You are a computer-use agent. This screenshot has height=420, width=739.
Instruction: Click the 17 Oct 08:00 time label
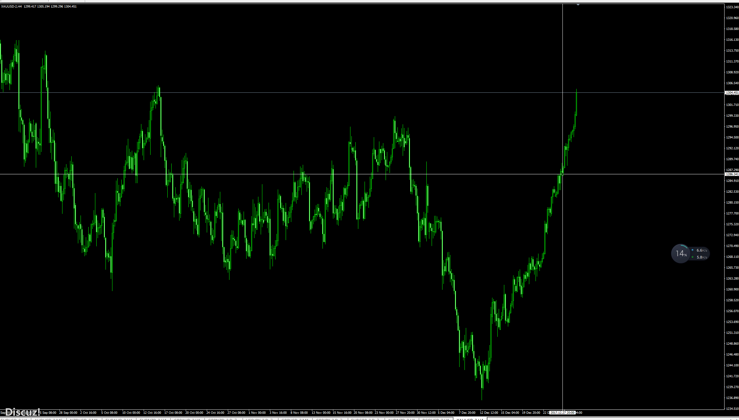(173, 412)
